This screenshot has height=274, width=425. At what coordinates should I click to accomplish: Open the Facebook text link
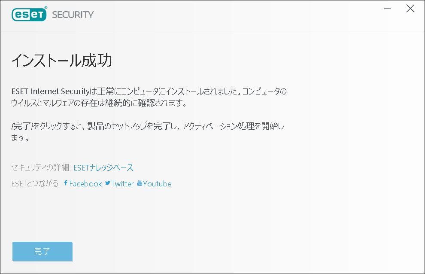click(x=86, y=184)
